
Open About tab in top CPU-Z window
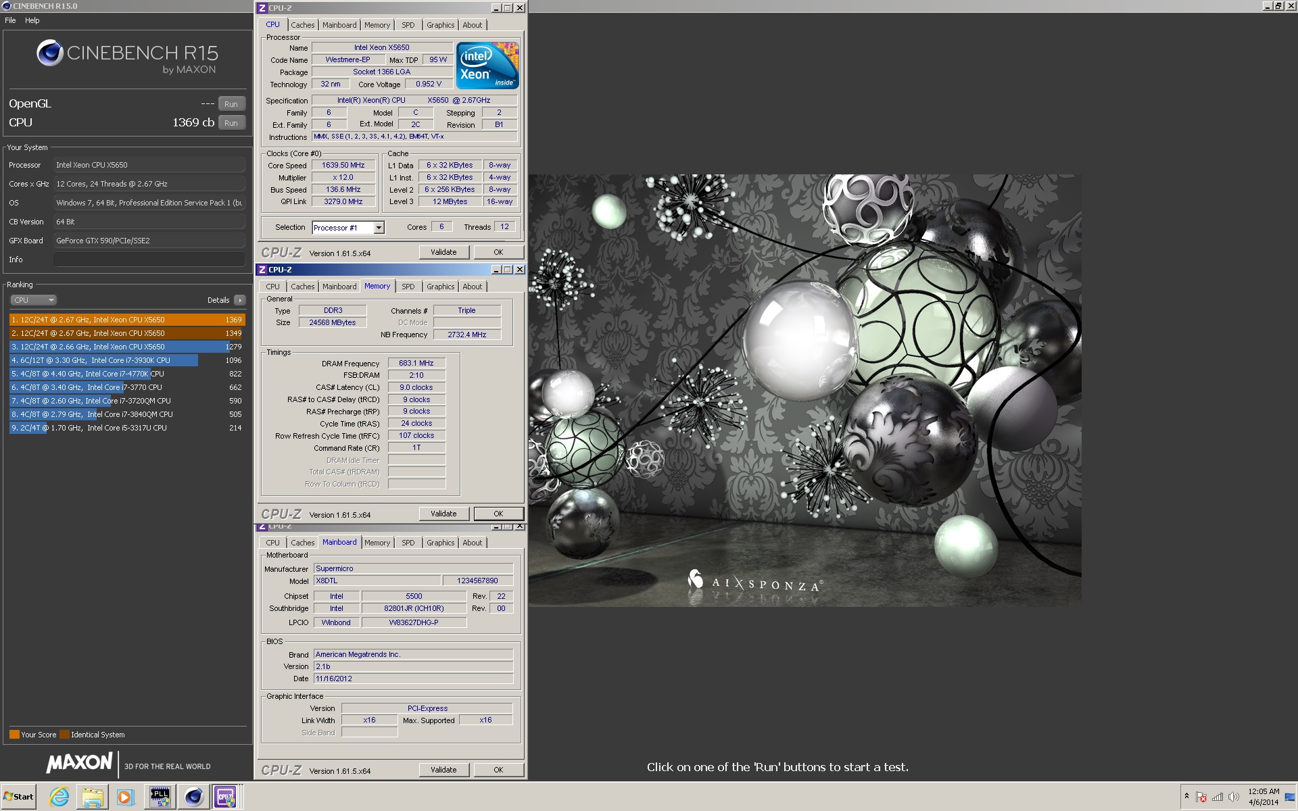473,25
